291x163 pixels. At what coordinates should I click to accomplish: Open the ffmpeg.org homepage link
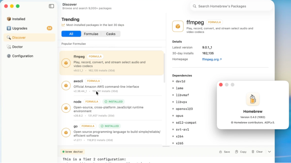pos(212,59)
